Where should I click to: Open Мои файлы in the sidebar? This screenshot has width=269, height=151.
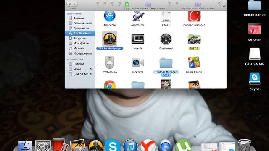point(79,43)
